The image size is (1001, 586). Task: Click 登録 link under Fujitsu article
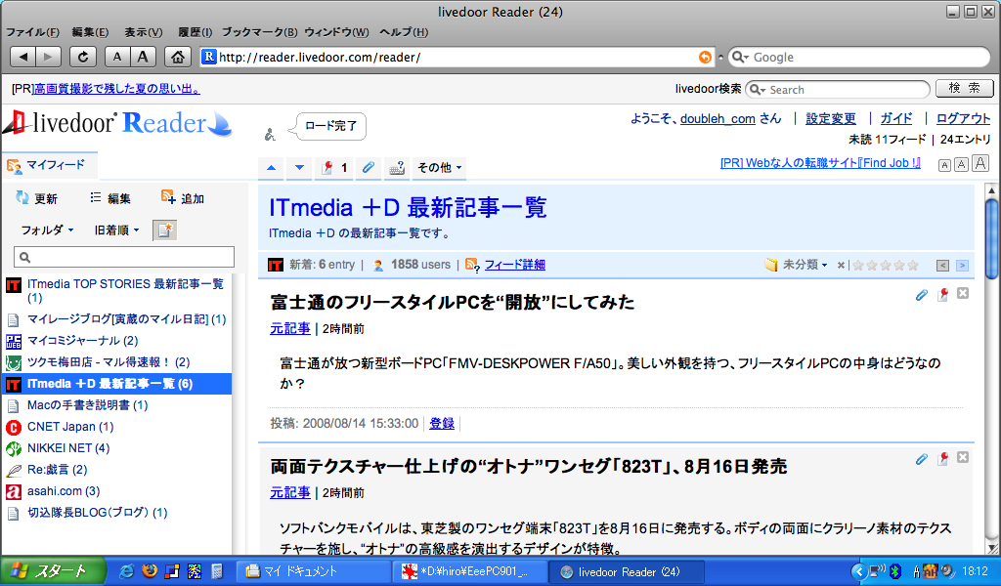tap(442, 424)
